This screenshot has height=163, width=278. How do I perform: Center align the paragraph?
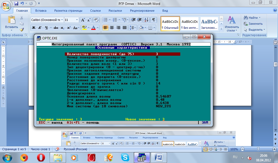112,28
